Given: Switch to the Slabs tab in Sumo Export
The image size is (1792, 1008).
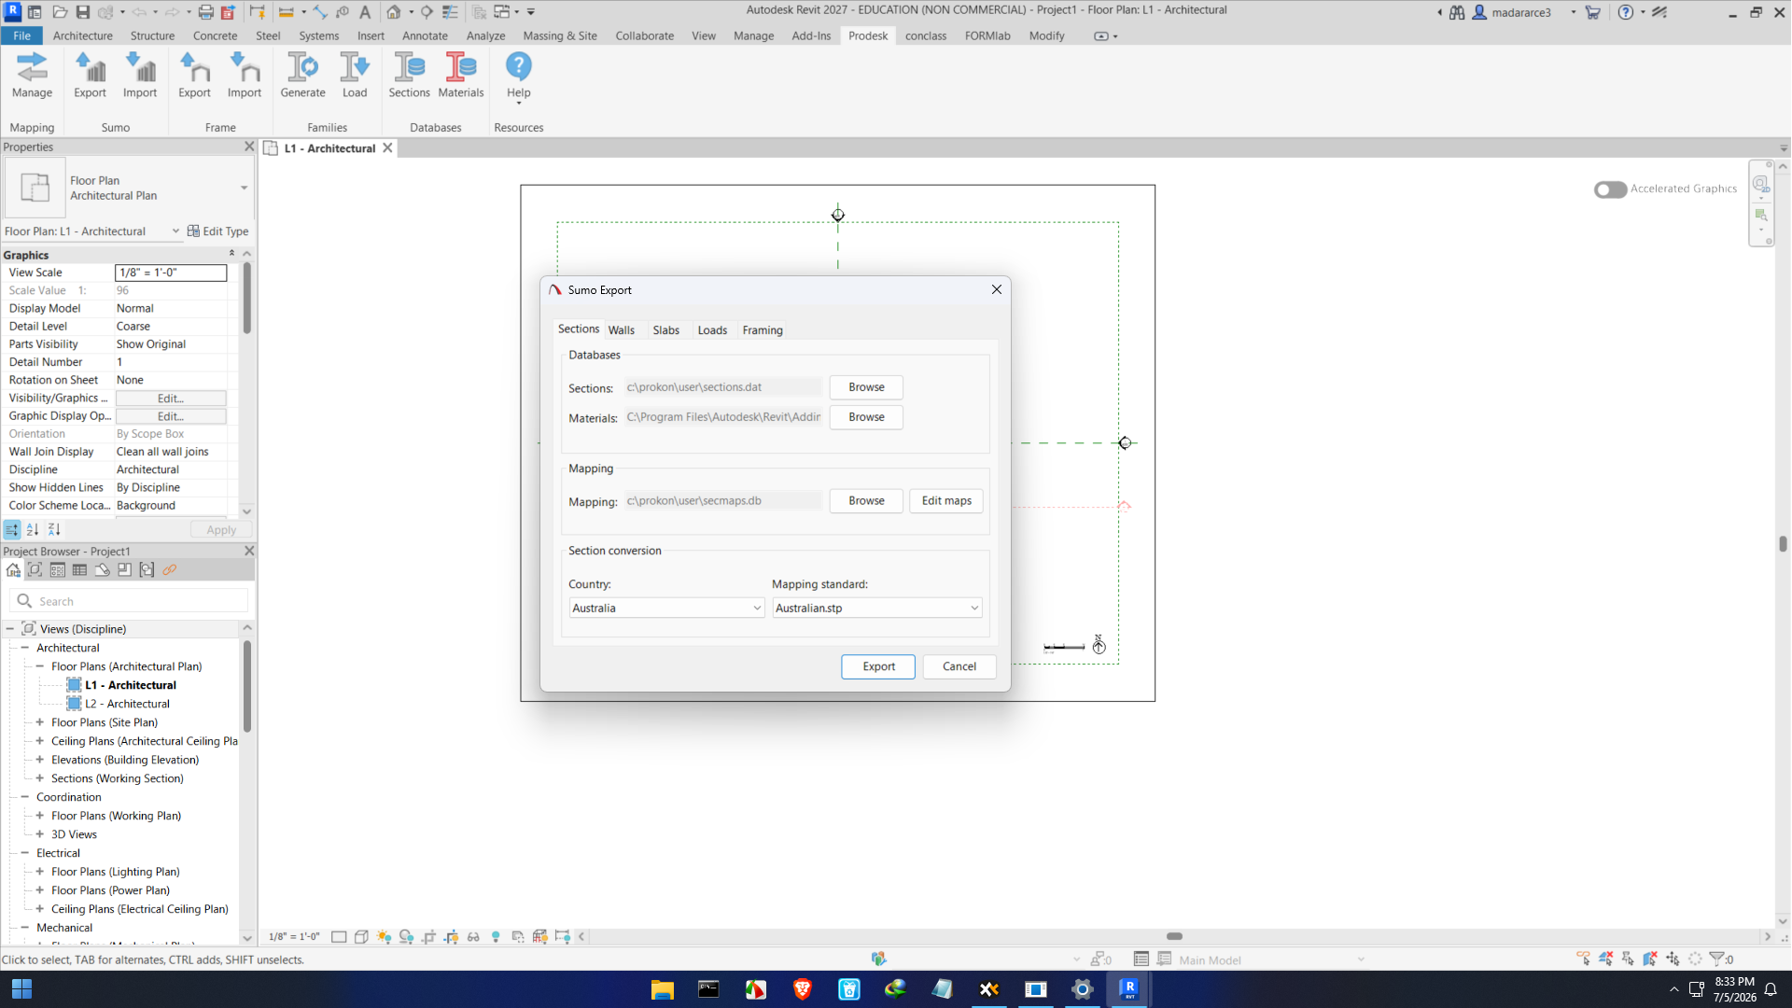Looking at the screenshot, I should tap(666, 329).
